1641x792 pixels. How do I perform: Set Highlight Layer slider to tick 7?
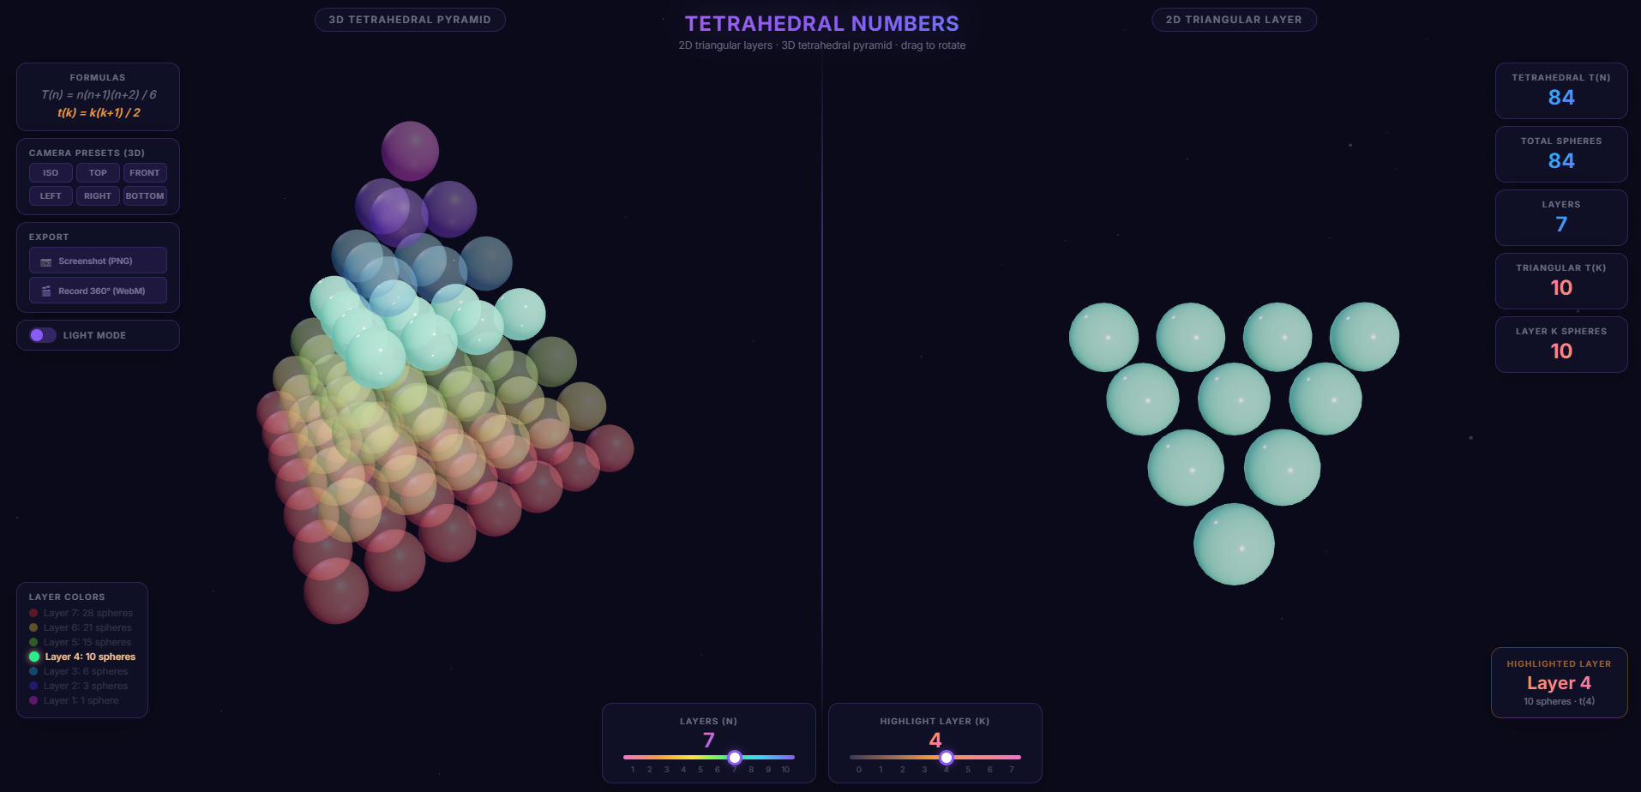pyautogui.click(x=1012, y=770)
